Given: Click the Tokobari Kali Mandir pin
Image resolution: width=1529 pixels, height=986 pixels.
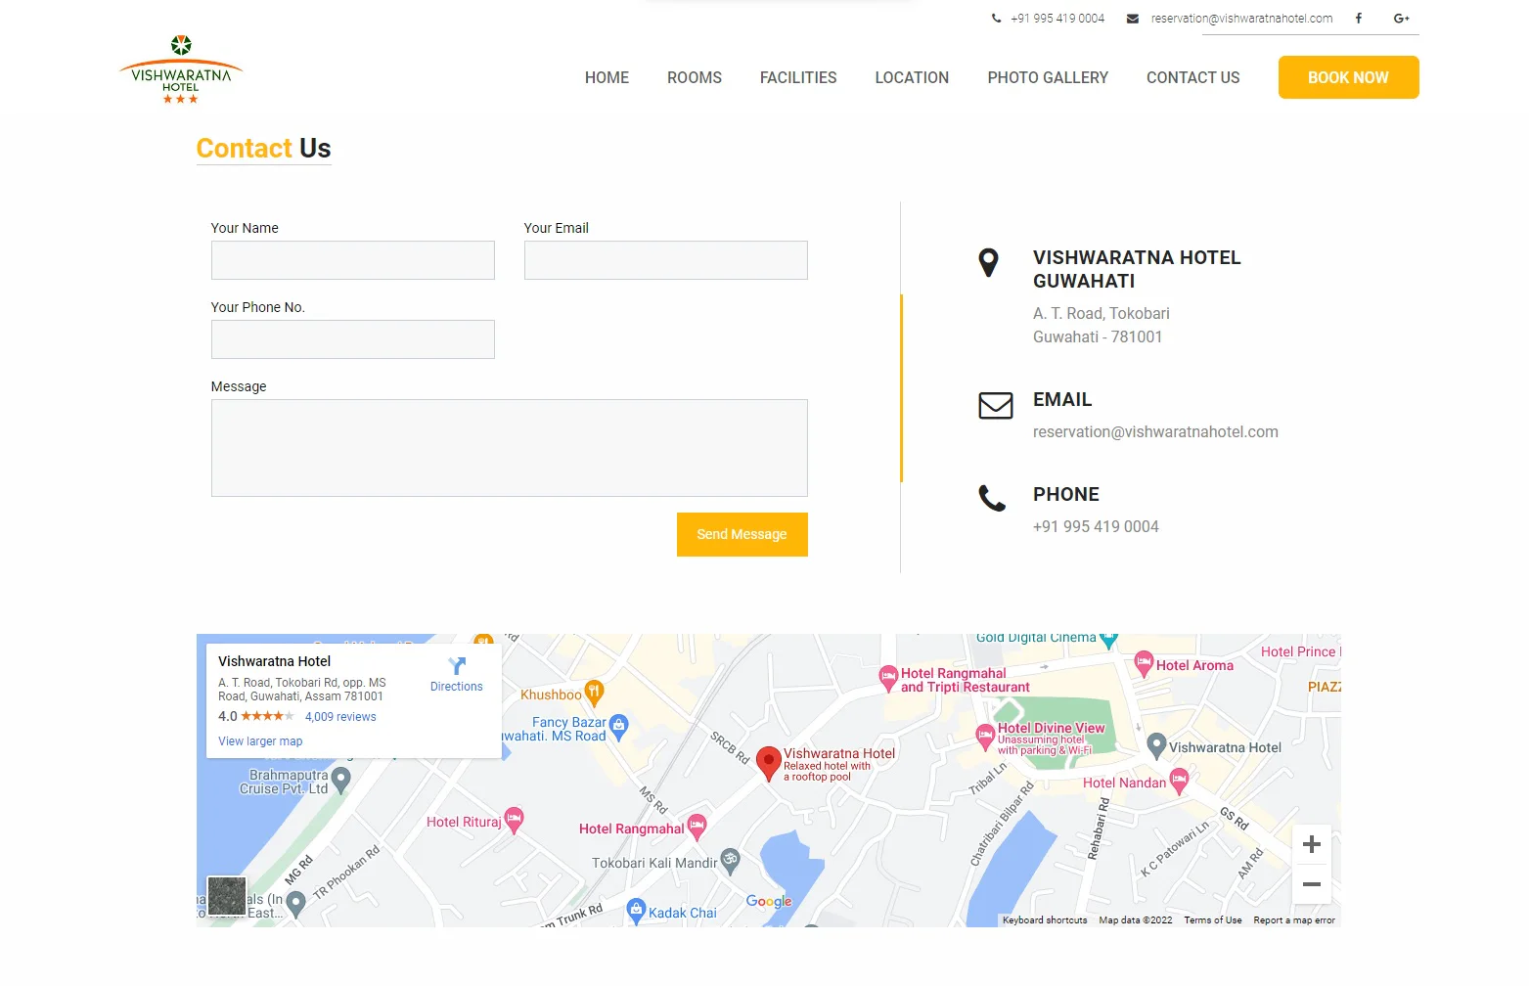Looking at the screenshot, I should [730, 861].
